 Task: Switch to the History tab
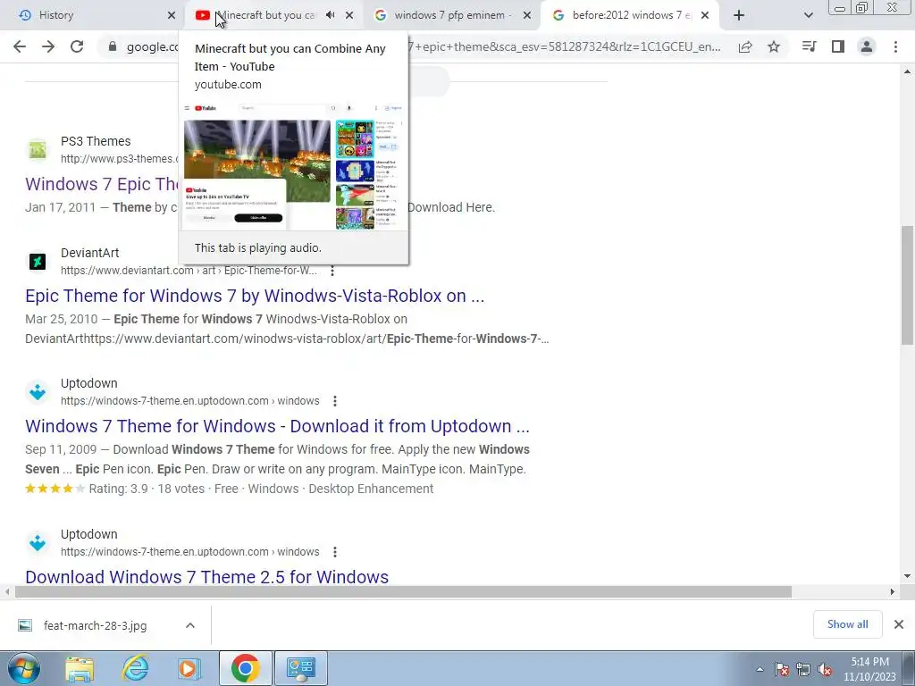[x=93, y=15]
